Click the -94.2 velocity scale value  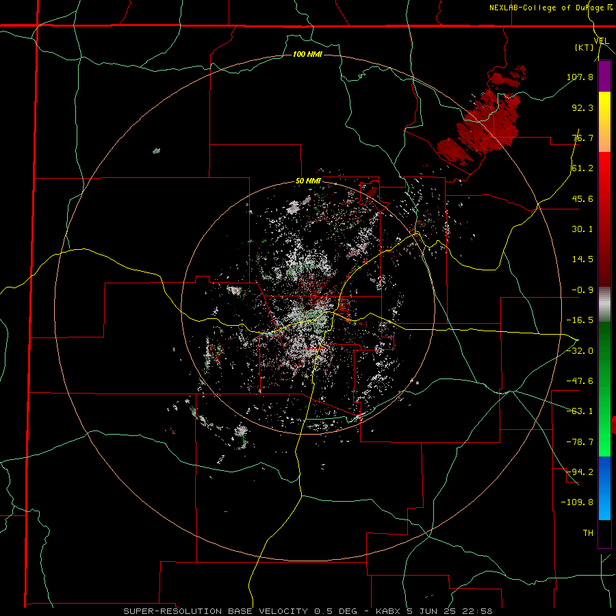coord(580,472)
